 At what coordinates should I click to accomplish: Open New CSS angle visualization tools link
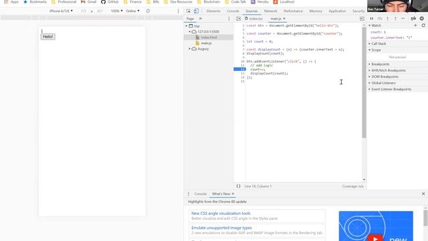tap(221, 214)
